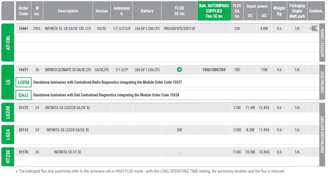Click the Description column header
The height and width of the screenshot is (177, 329).
(68, 11)
